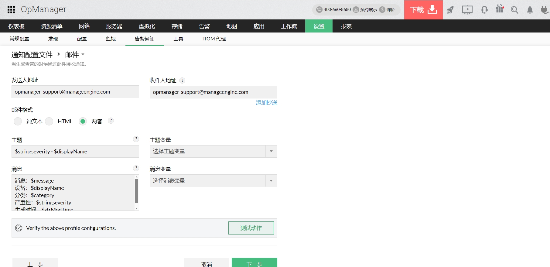Open the 报表 menu
550x267 pixels.
[x=346, y=26]
